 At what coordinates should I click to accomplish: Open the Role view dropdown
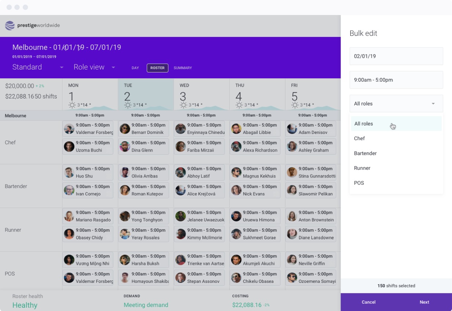(95, 67)
